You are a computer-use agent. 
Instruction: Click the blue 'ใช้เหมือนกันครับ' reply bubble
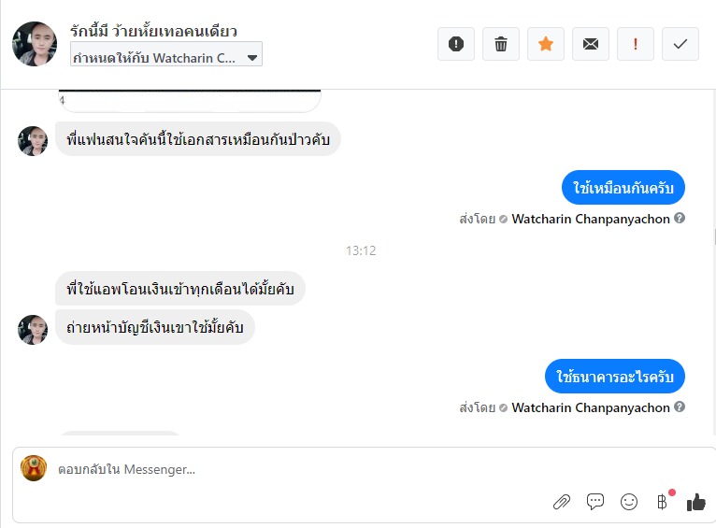623,189
